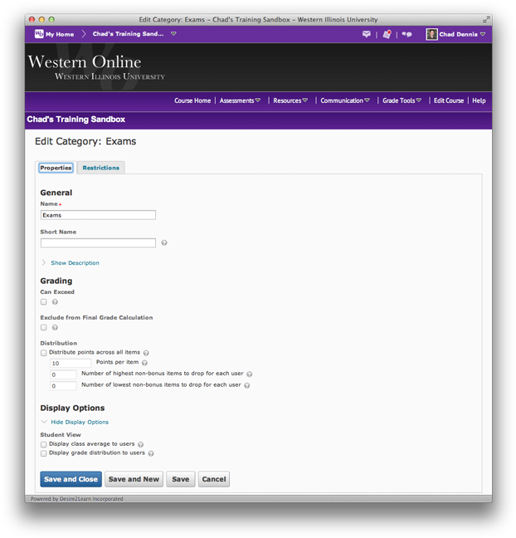516x538 pixels.
Task: Go to Course Home in navbar
Action: 192,100
